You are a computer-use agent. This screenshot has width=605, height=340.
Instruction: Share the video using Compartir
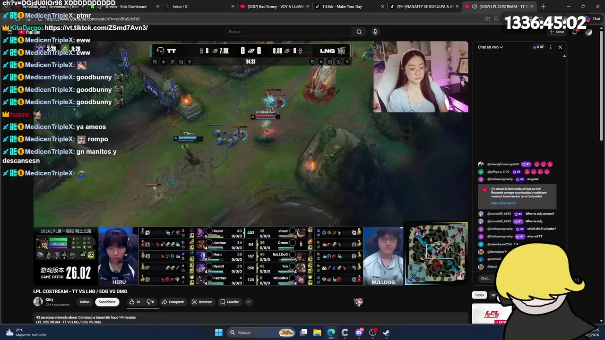173,302
